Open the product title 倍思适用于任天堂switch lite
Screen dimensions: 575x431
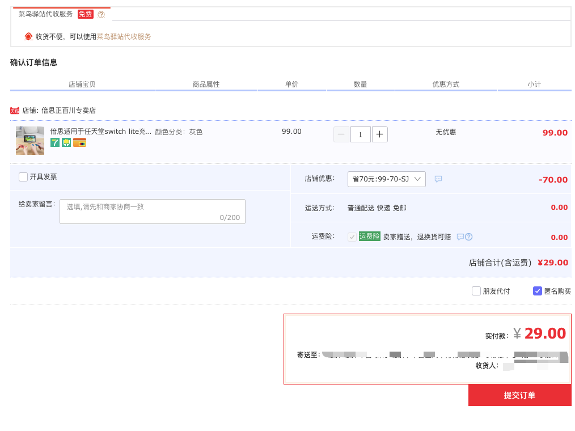click(101, 132)
